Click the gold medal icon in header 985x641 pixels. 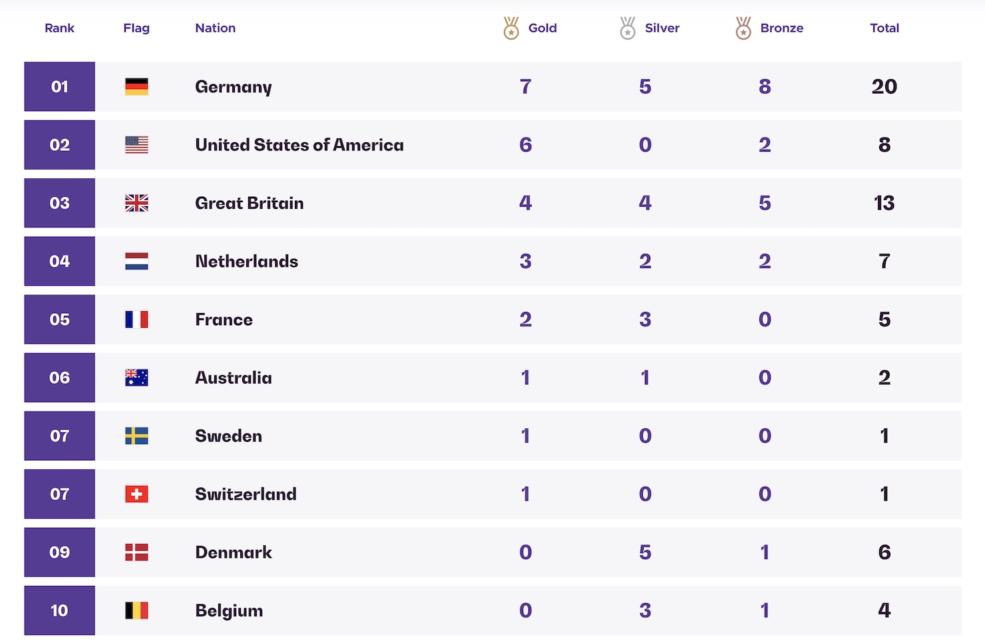click(511, 28)
